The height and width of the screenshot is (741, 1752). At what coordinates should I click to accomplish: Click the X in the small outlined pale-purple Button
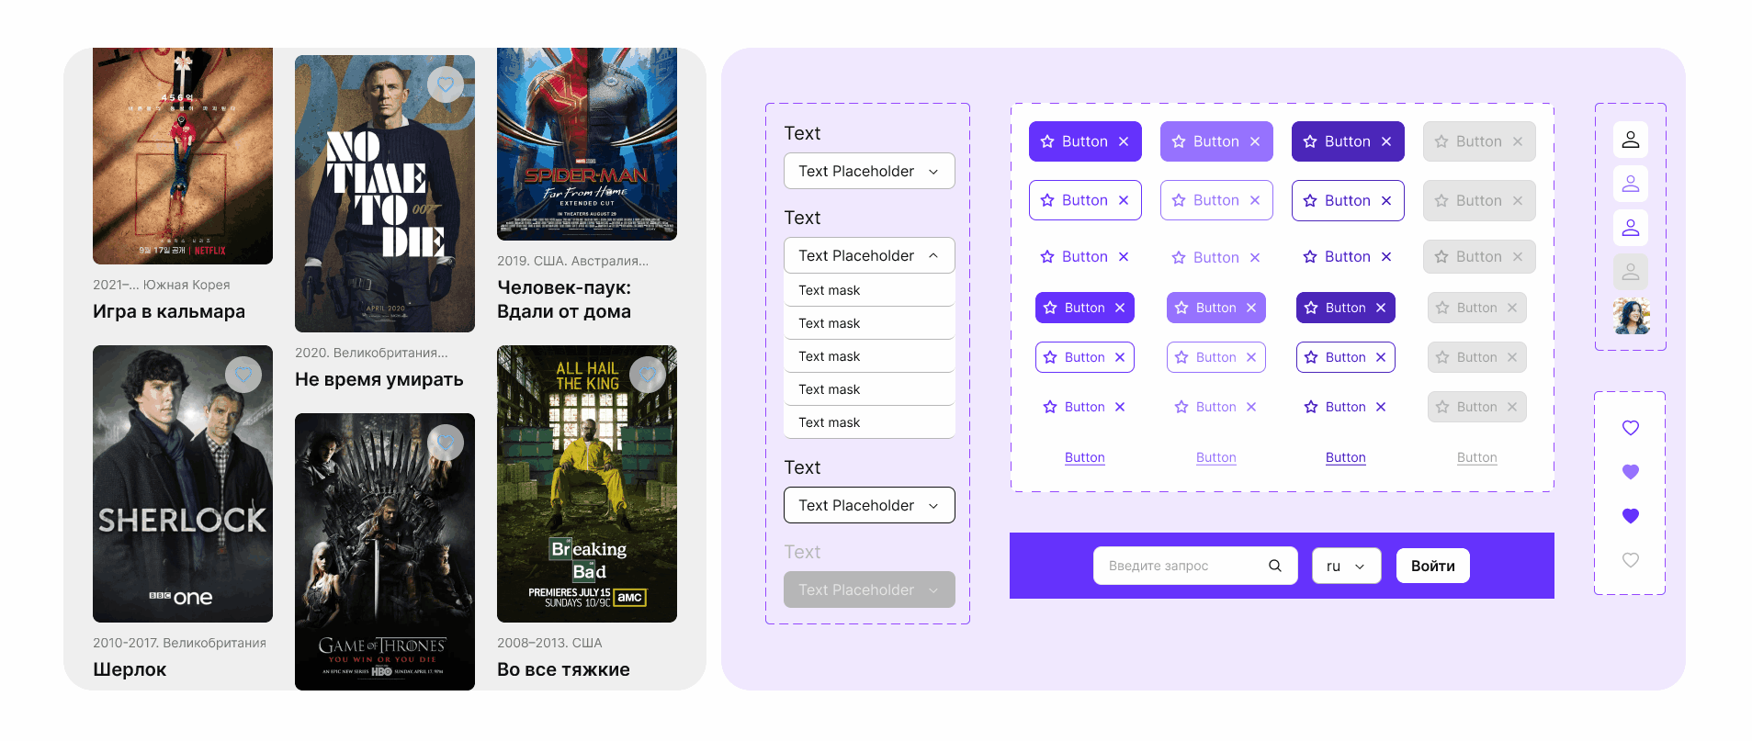(1251, 357)
